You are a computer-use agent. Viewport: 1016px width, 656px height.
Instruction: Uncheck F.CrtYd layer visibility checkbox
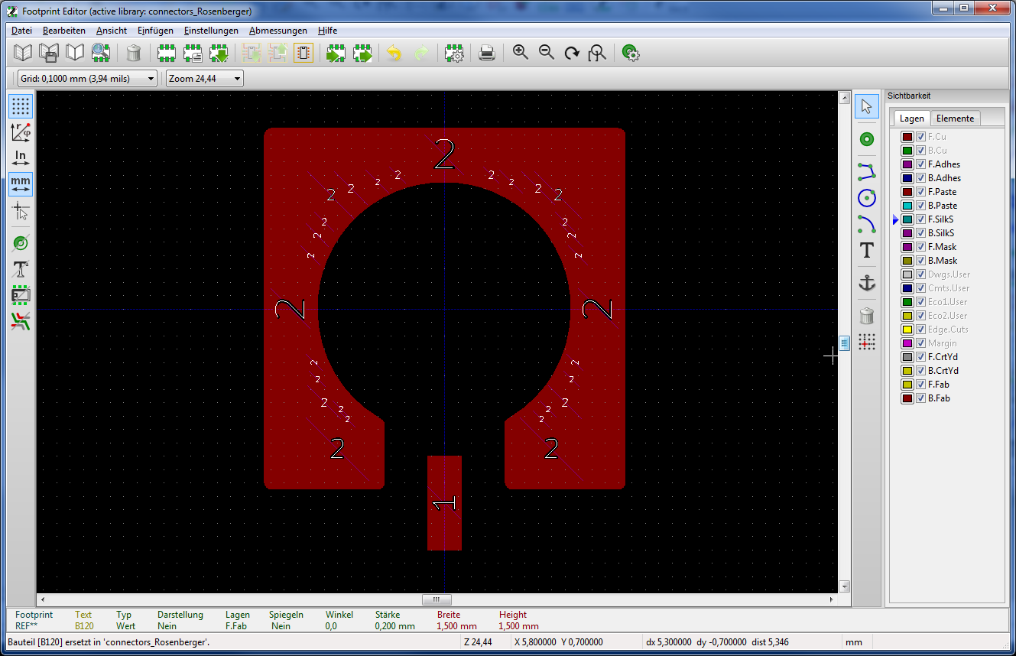coord(921,357)
